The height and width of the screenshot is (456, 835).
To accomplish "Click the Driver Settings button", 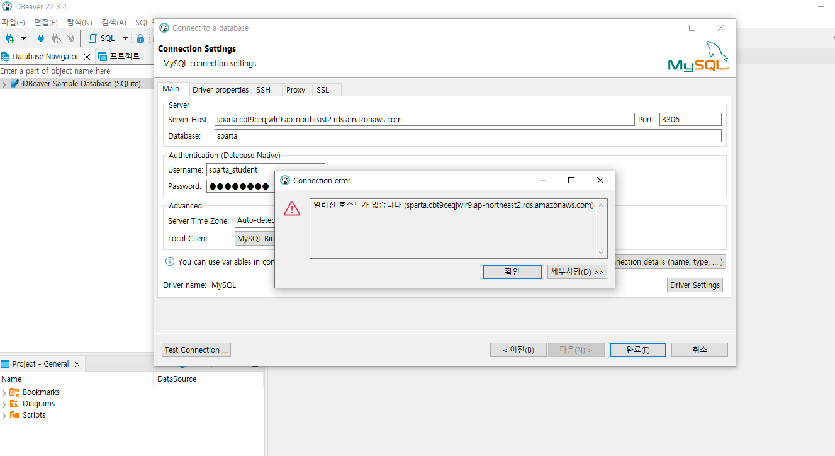I will [695, 285].
